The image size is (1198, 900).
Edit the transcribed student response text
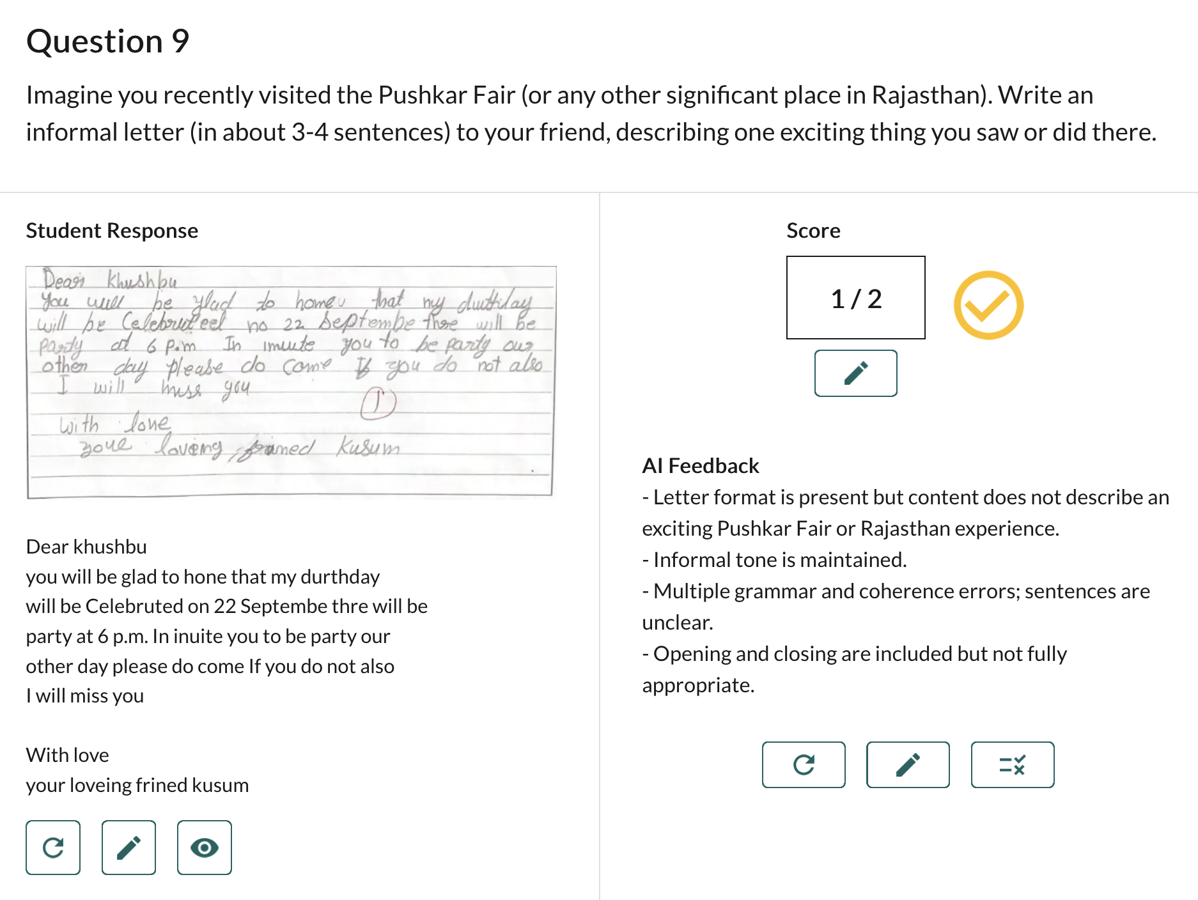[128, 848]
